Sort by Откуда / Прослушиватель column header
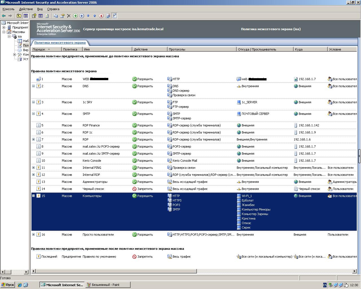This screenshot has height=289, width=361. 265,49
